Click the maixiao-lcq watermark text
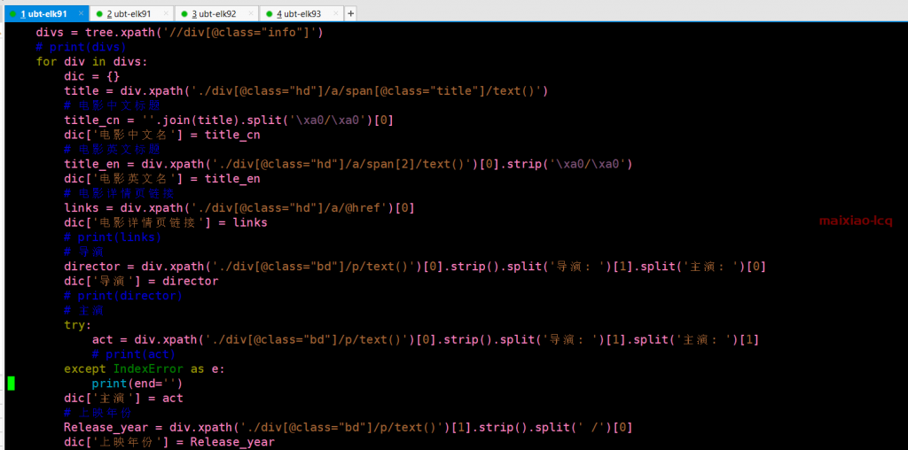 [x=855, y=221]
